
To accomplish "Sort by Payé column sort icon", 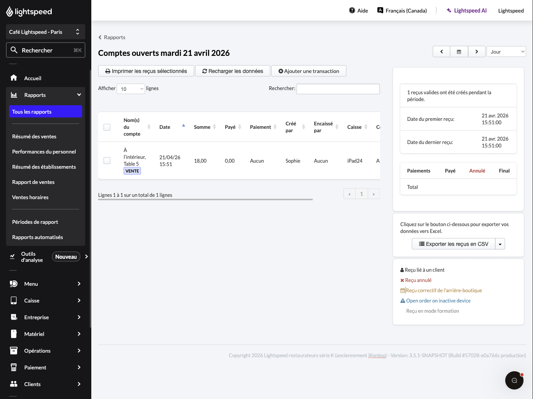I will coord(240,127).
